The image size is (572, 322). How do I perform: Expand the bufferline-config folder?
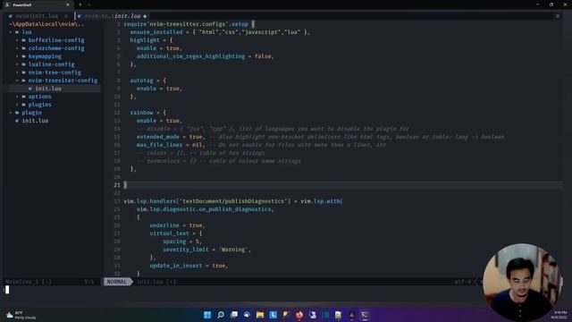coord(17,40)
